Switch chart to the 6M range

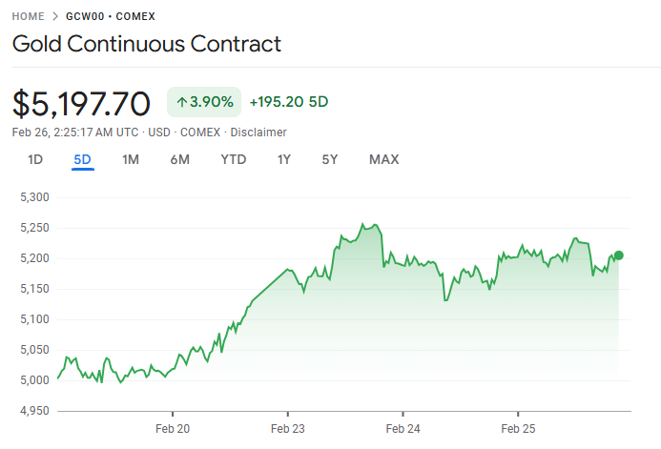tap(180, 159)
